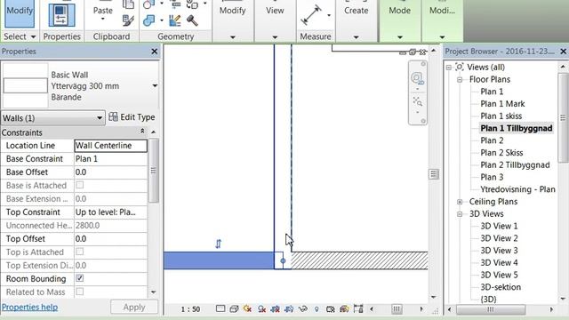Expand the Mode panel in the ribbon
Image resolution: width=569 pixels, height=320 pixels.
tap(399, 37)
